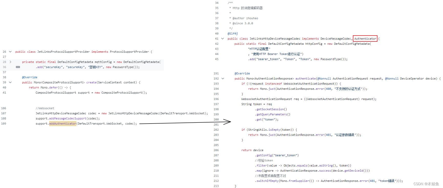This screenshot has height=188, width=443.
Task: Click the AuthenticationResponse.success call on line 210
Action: (306, 171)
